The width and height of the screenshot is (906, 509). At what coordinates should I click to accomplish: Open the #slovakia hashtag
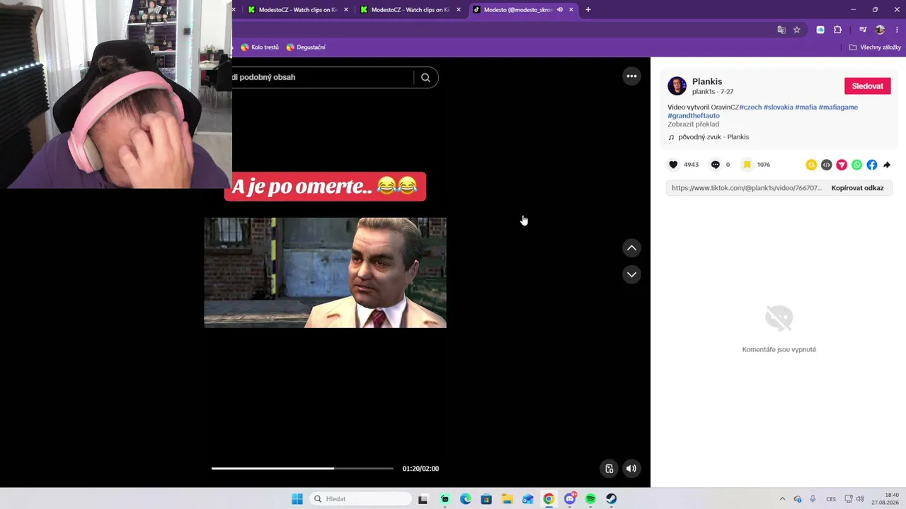(778, 107)
